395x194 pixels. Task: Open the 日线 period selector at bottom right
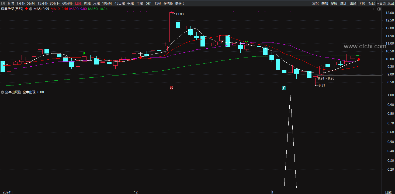[388, 192]
